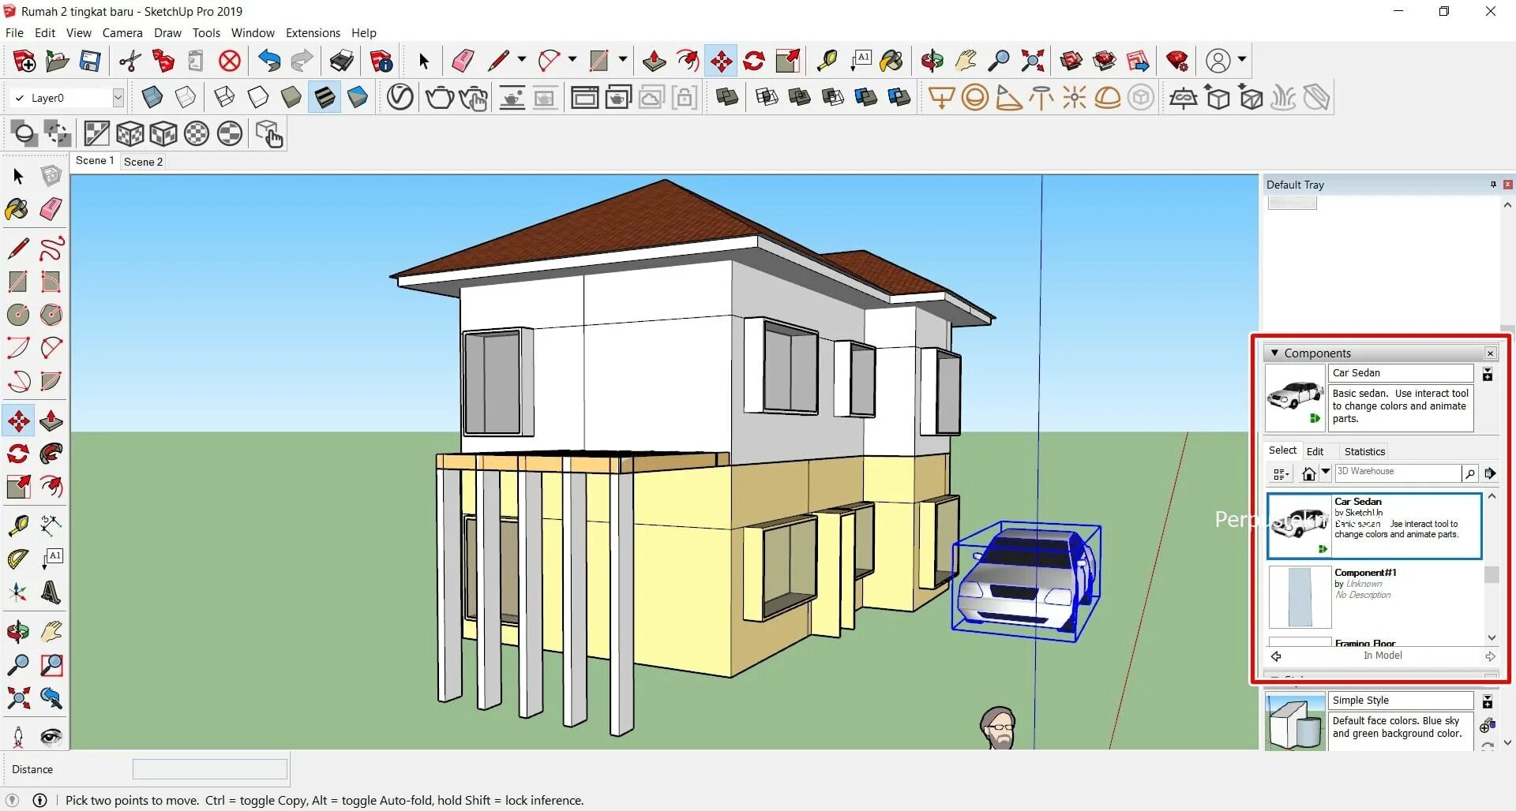Click the forward arrow in Components footer
The width and height of the screenshot is (1516, 811).
[1490, 656]
